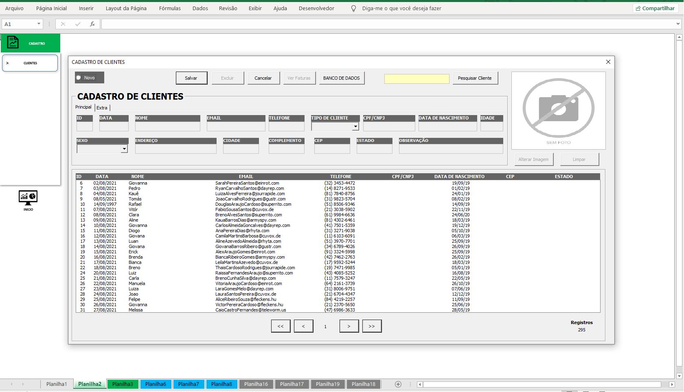Viewport: 684px width, 392px height.
Task: Click the vertical scrollbar up arrow
Action: click(679, 37)
